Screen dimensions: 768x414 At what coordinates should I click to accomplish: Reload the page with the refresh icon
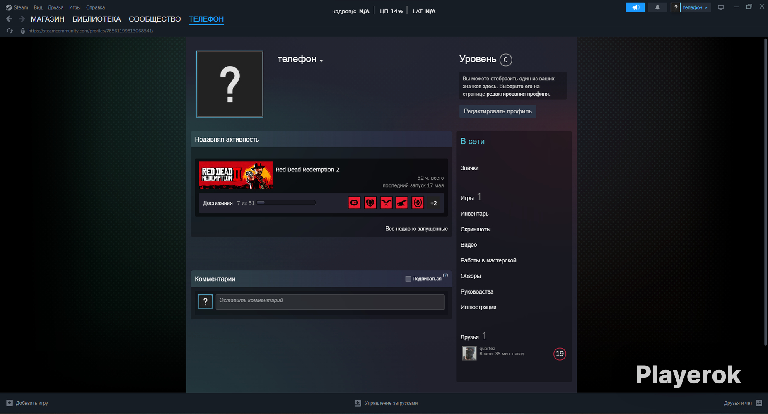tap(10, 31)
